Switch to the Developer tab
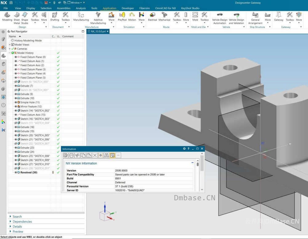 [x=128, y=8]
